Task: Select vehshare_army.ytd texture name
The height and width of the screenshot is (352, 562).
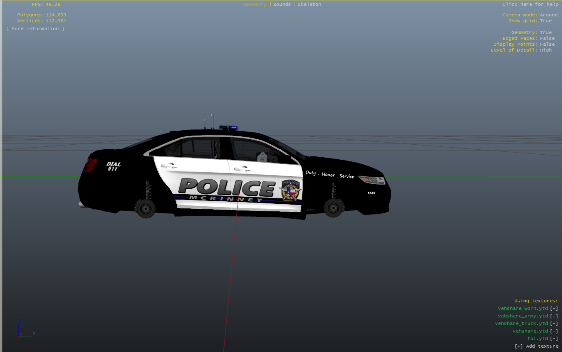Action: [523, 316]
